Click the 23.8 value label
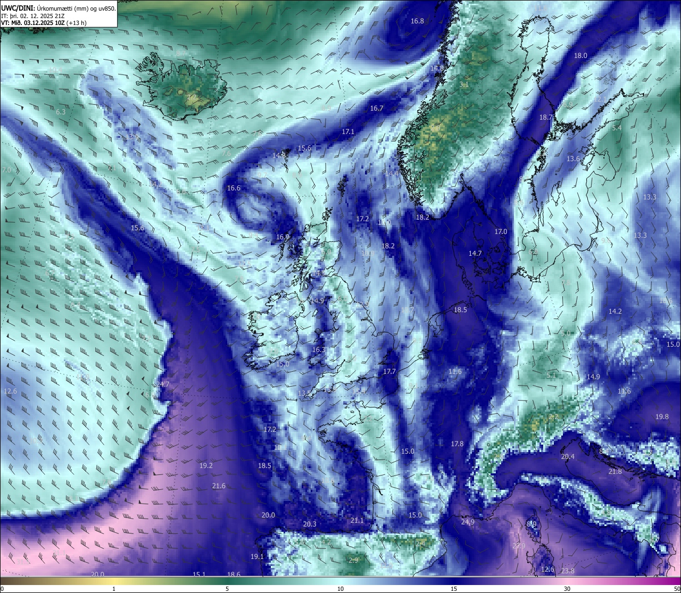Viewport: 681px width, 593px height. pyautogui.click(x=568, y=571)
